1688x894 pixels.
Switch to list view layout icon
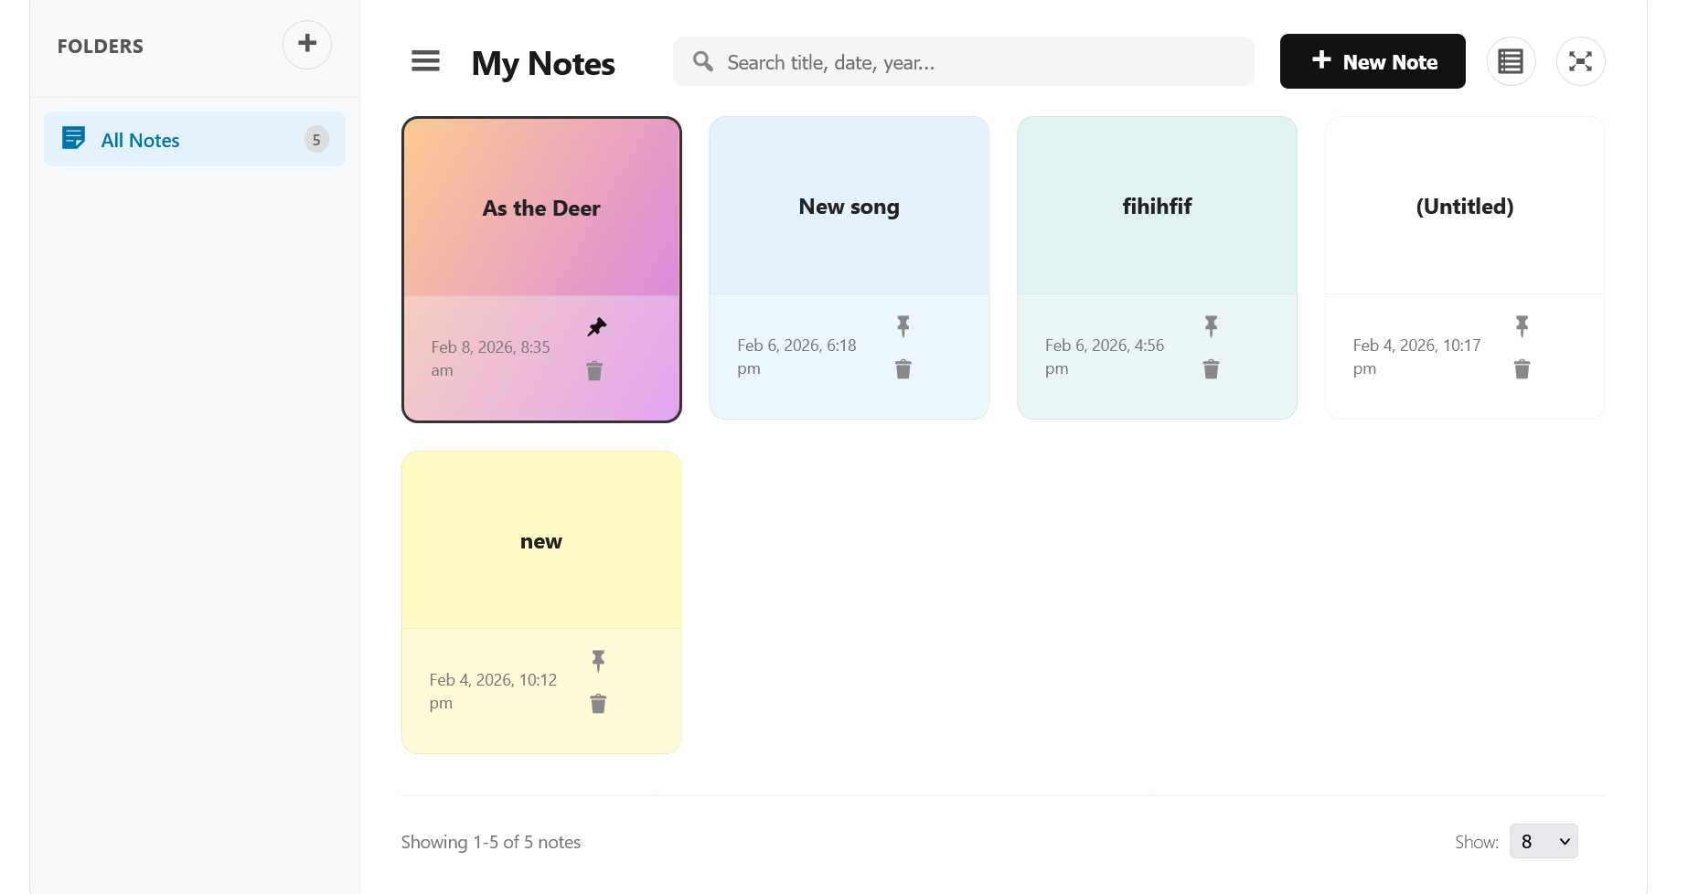1511,61
